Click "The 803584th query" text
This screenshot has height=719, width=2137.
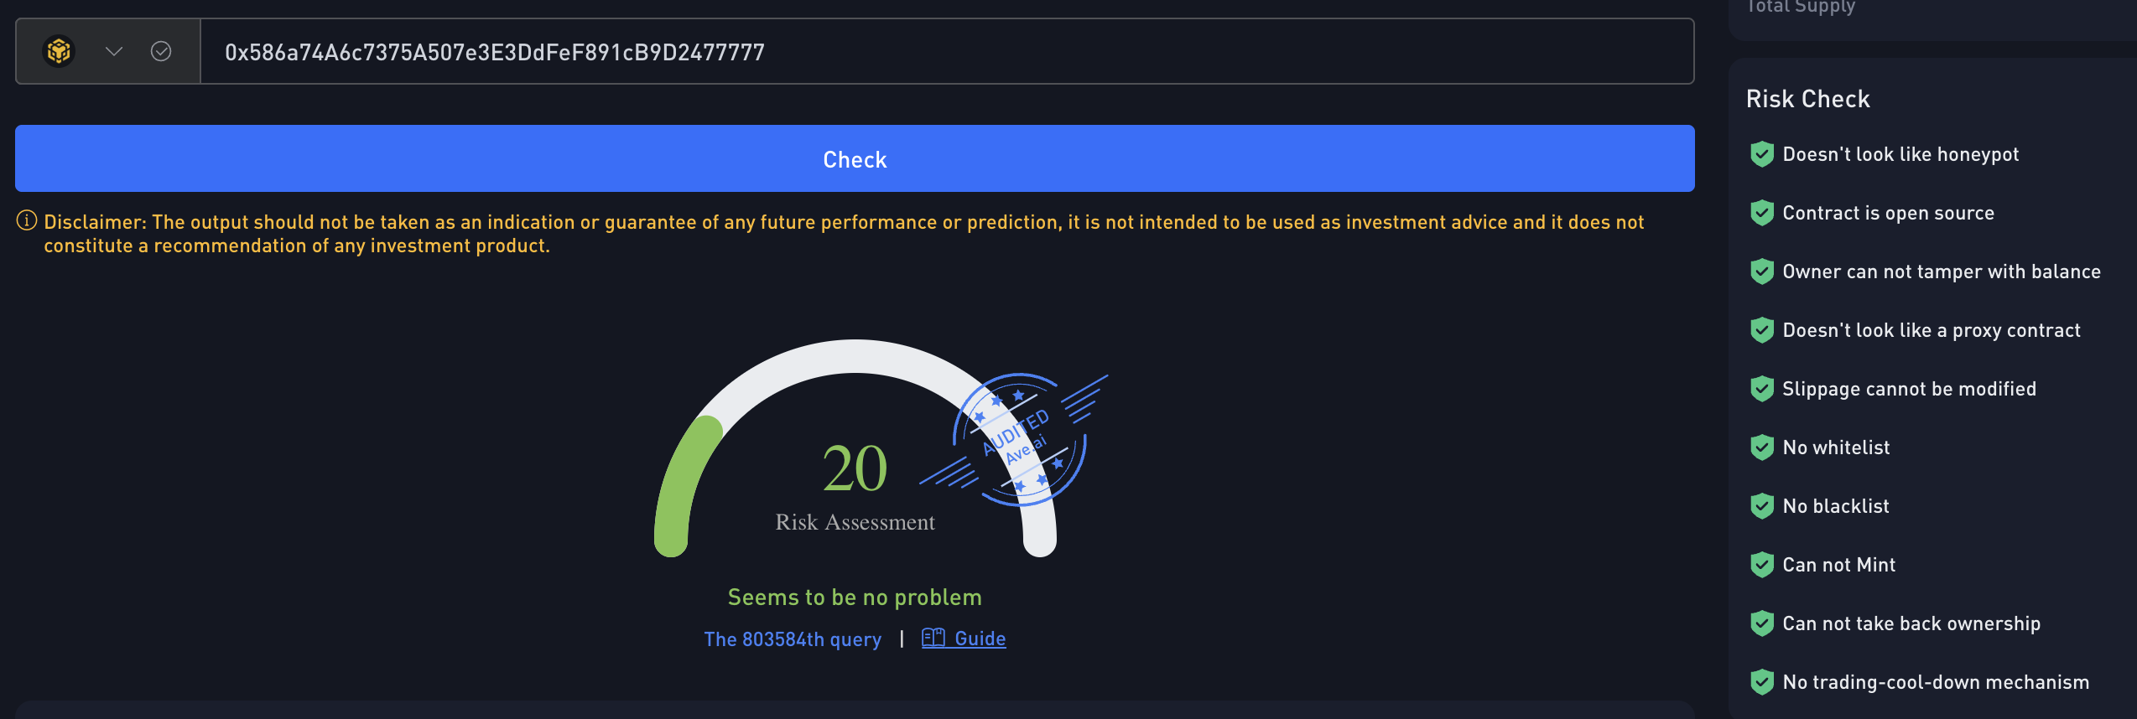coord(793,639)
